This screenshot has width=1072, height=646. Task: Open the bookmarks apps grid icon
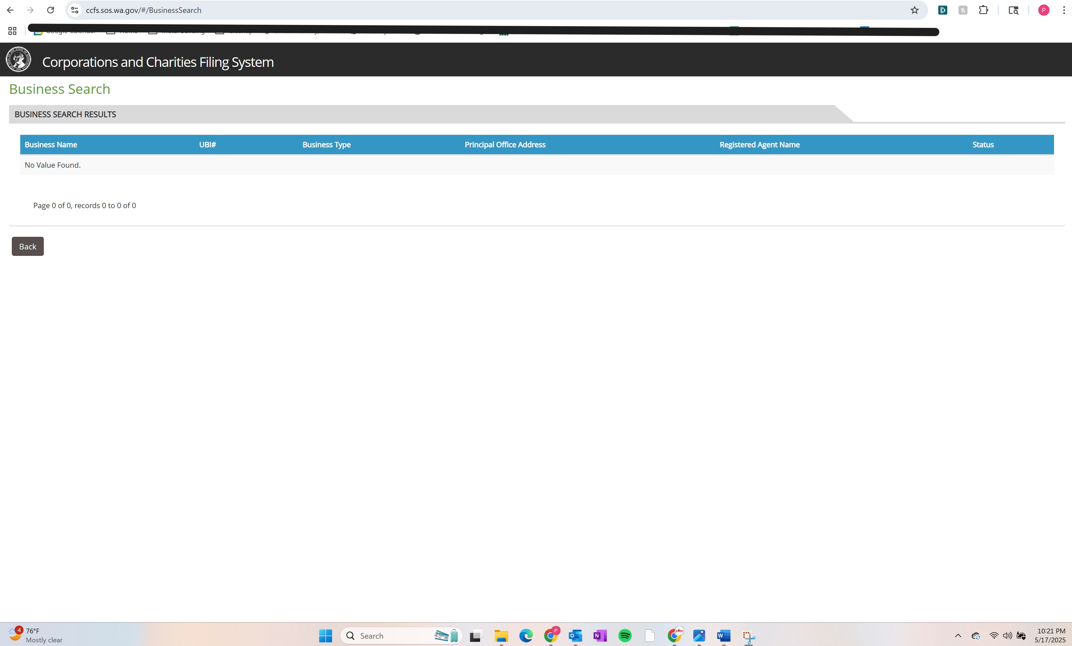click(x=12, y=31)
